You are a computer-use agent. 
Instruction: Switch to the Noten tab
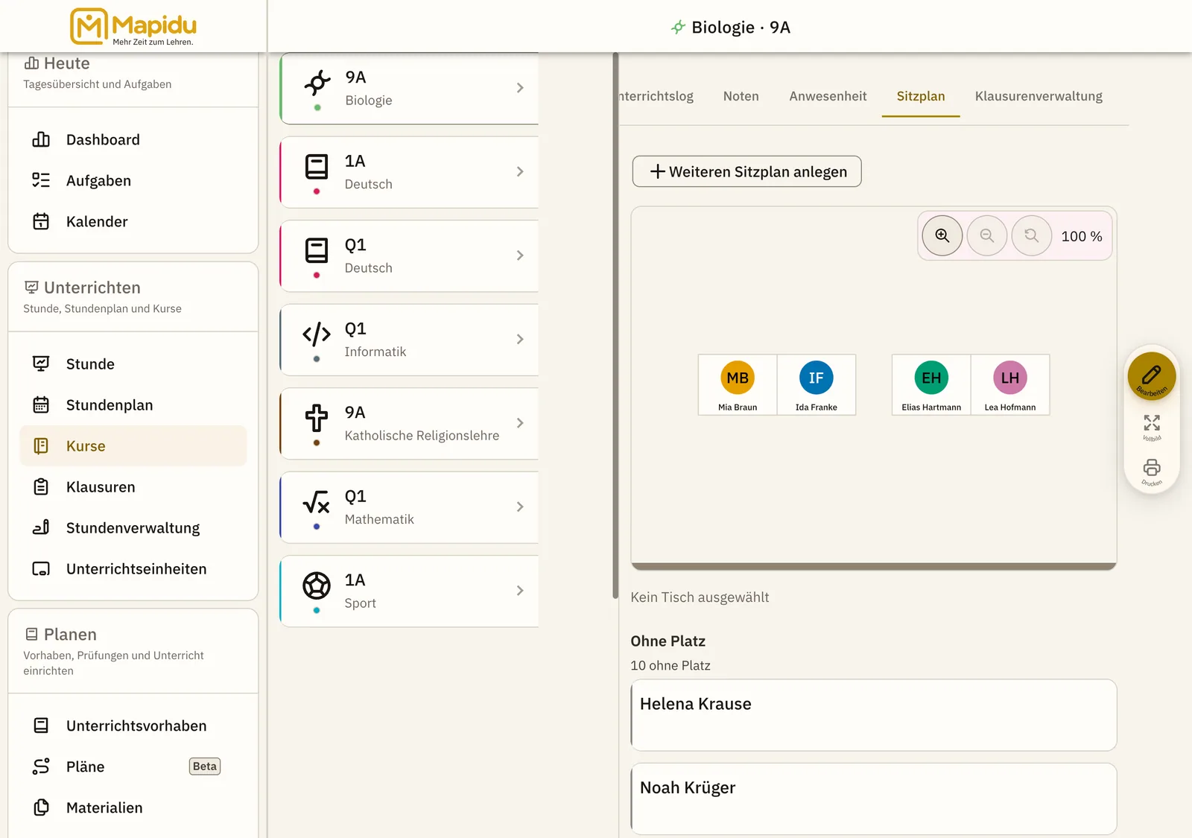[741, 97]
